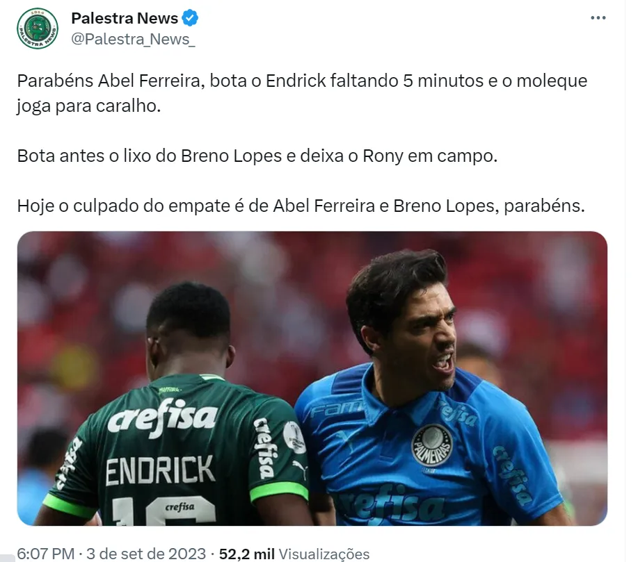Select the line mentioning Breno Lopes and Rony
The height and width of the screenshot is (562, 638).
coord(257,156)
